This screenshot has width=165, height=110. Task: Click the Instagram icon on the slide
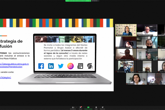pos(70,66)
